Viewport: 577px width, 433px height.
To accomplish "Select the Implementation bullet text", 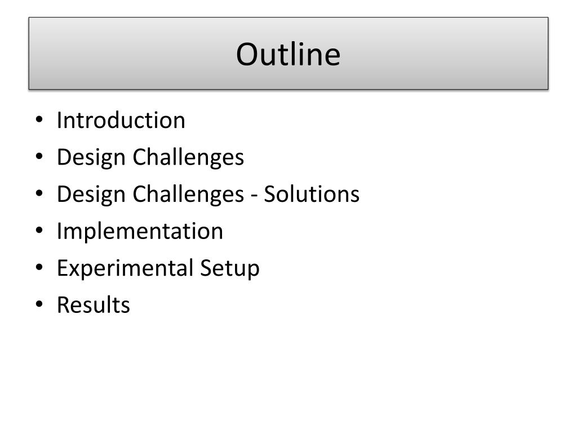I will (x=140, y=231).
